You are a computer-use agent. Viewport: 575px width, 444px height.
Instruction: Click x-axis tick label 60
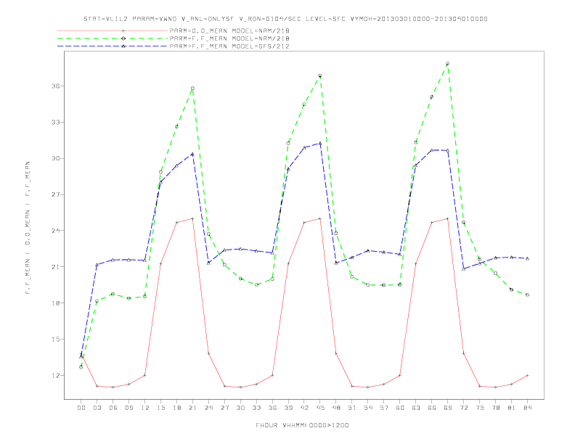click(400, 408)
